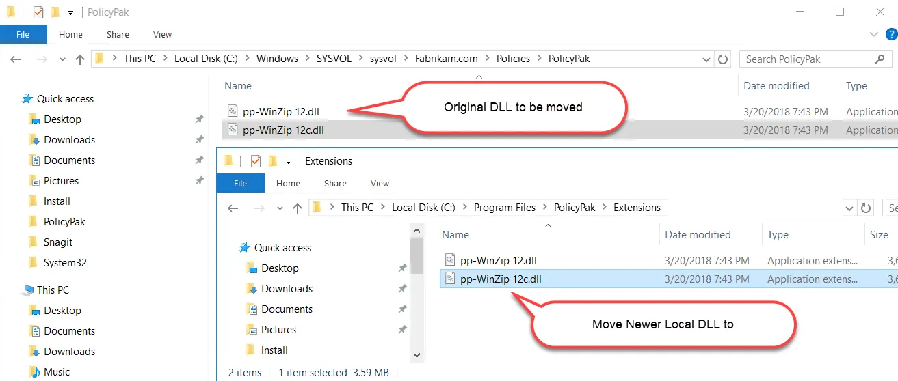Click Extensions navigation pane scrollbar down arrow
Image resolution: width=898 pixels, height=381 pixels.
[417, 355]
